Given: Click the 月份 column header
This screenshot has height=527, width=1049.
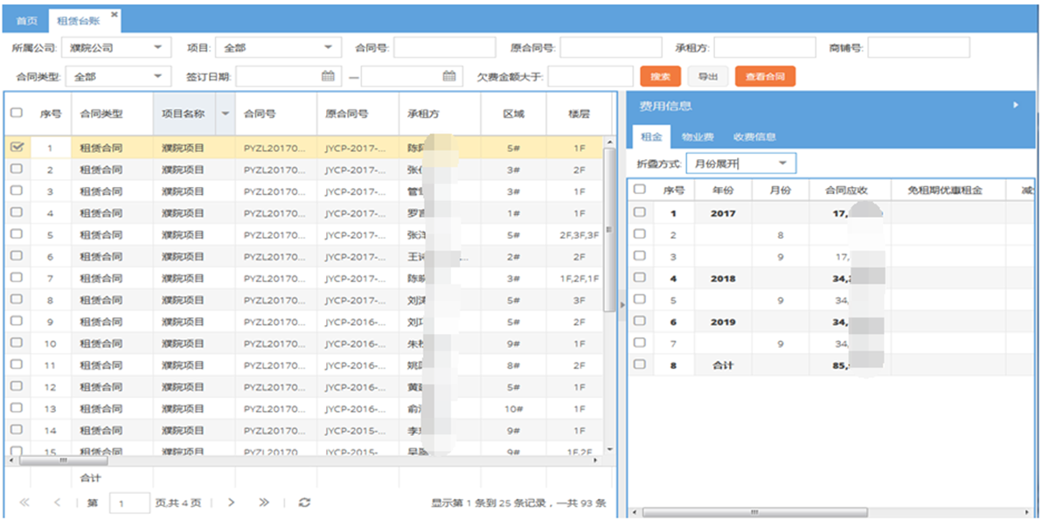Looking at the screenshot, I should [780, 189].
